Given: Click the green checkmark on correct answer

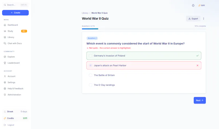Looking at the screenshot, I should click(x=197, y=56).
